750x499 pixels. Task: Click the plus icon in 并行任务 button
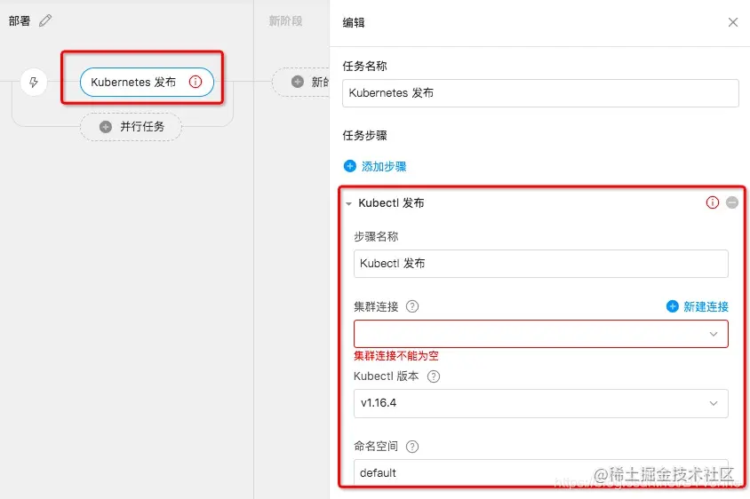(x=106, y=127)
